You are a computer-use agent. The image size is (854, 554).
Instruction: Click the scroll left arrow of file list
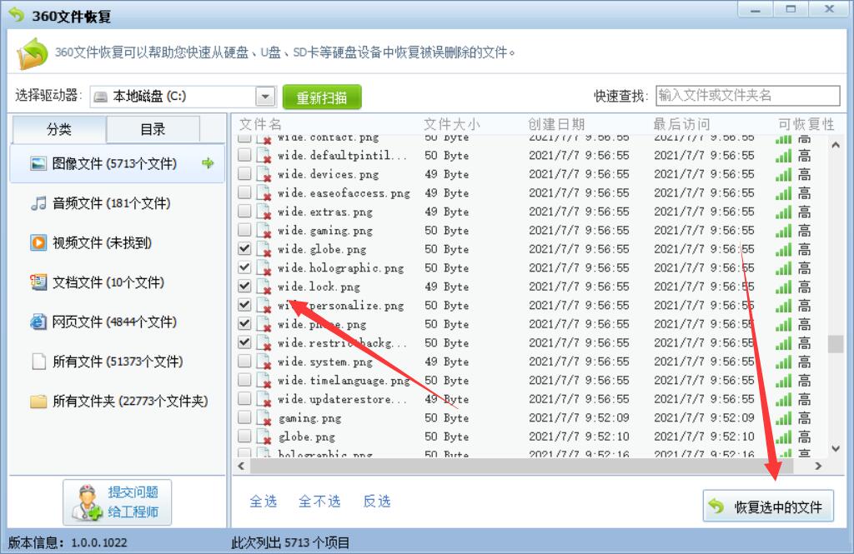point(241,466)
